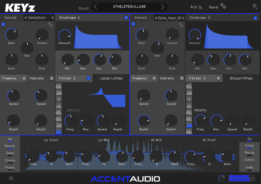
Task: Click the info icon at bottom left
Action: (11, 178)
